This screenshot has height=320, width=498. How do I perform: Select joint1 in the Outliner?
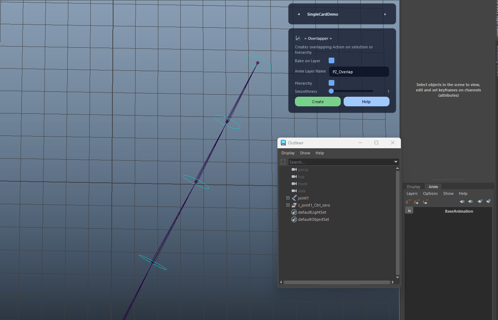pyautogui.click(x=303, y=198)
